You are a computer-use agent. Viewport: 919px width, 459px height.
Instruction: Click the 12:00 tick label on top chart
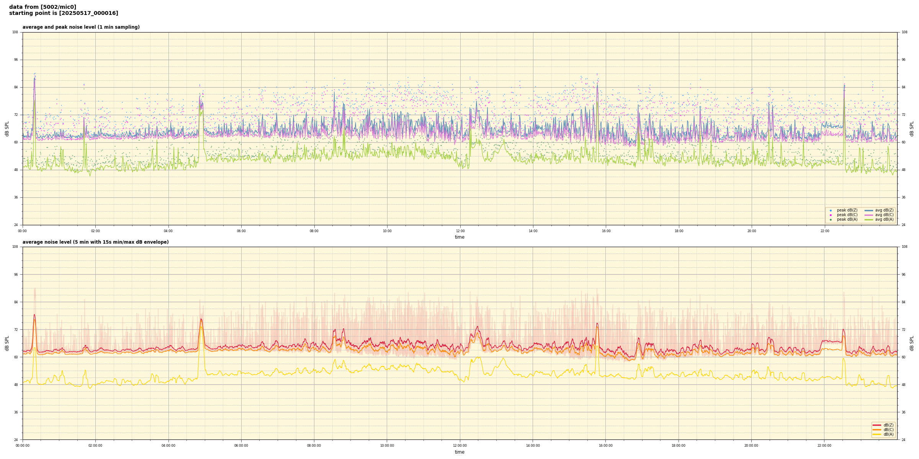click(x=460, y=231)
